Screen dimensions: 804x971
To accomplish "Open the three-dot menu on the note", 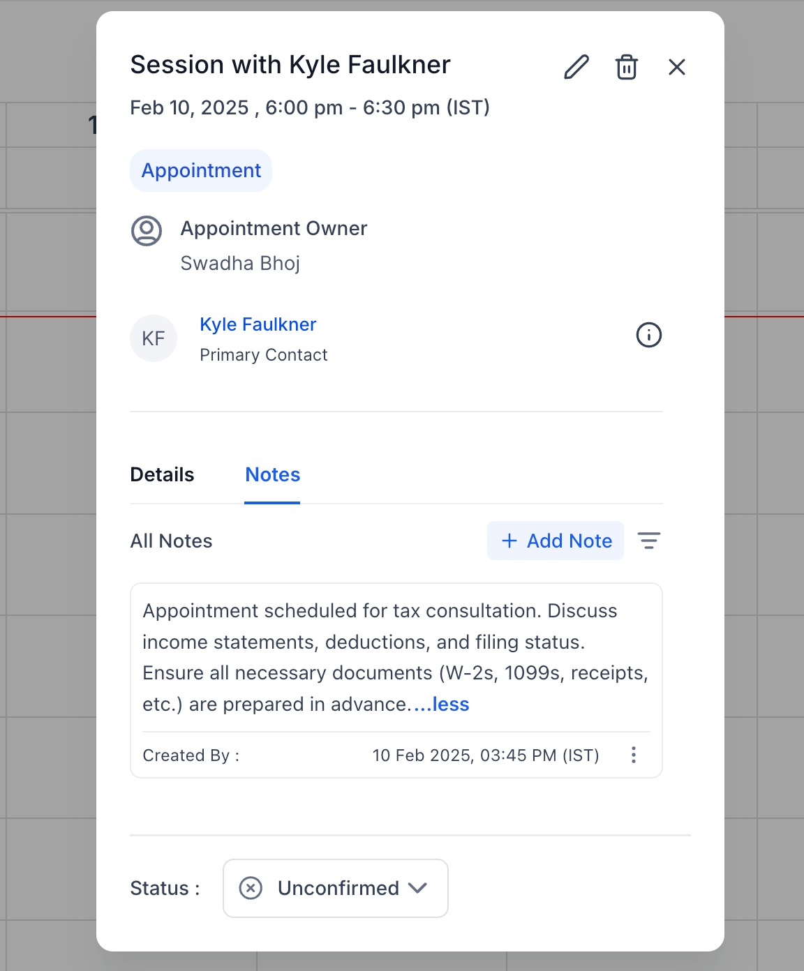I will click(633, 755).
